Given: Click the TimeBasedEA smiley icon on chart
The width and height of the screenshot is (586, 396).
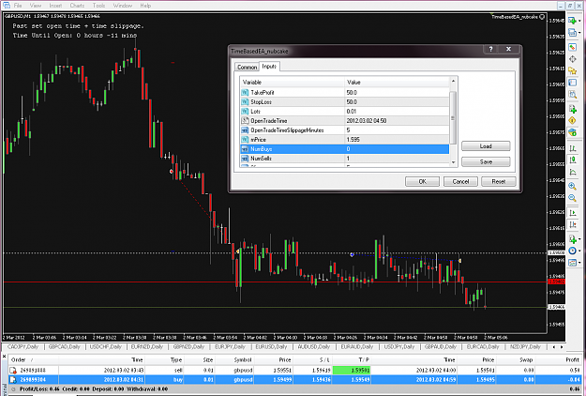Looking at the screenshot, I should click(x=542, y=17).
